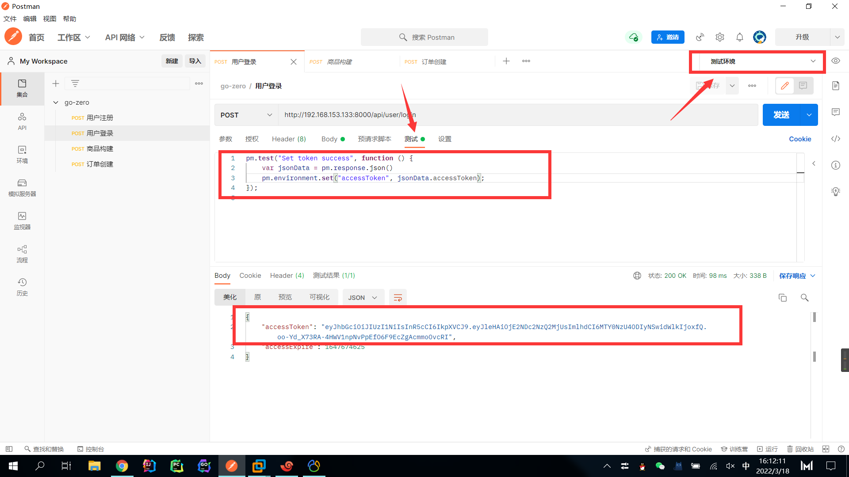
Task: Expand the 保存响应 dropdown option
Action: pos(814,276)
